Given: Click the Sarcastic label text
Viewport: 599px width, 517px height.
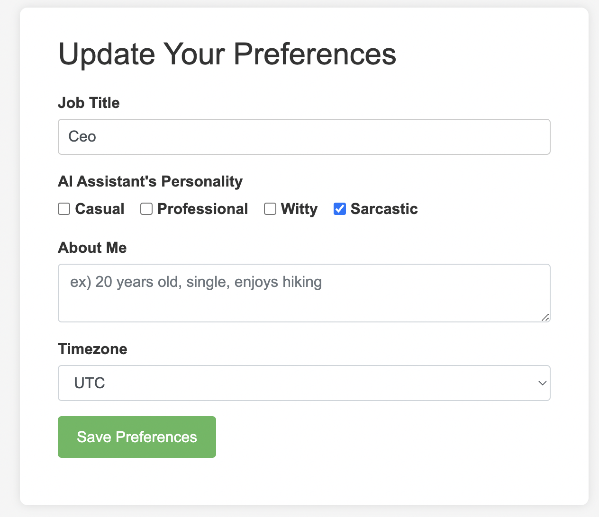Looking at the screenshot, I should (384, 209).
